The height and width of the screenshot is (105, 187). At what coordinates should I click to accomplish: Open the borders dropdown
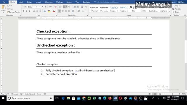point(86,11)
